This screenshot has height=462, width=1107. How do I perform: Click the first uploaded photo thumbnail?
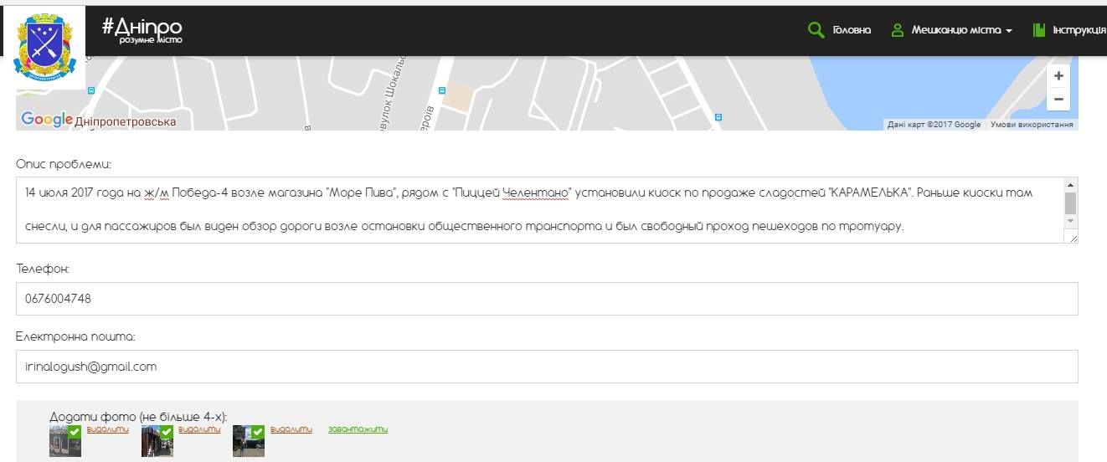pyautogui.click(x=65, y=441)
